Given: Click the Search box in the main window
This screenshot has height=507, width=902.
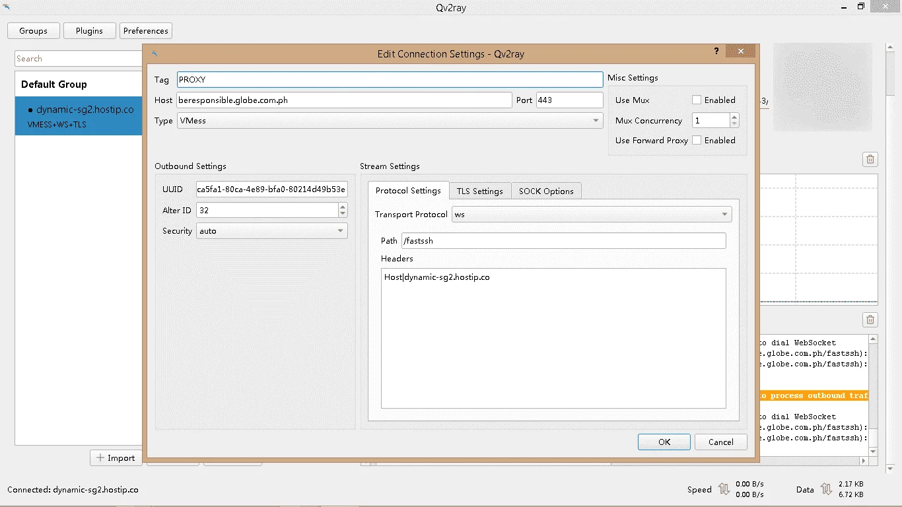Looking at the screenshot, I should coord(79,59).
